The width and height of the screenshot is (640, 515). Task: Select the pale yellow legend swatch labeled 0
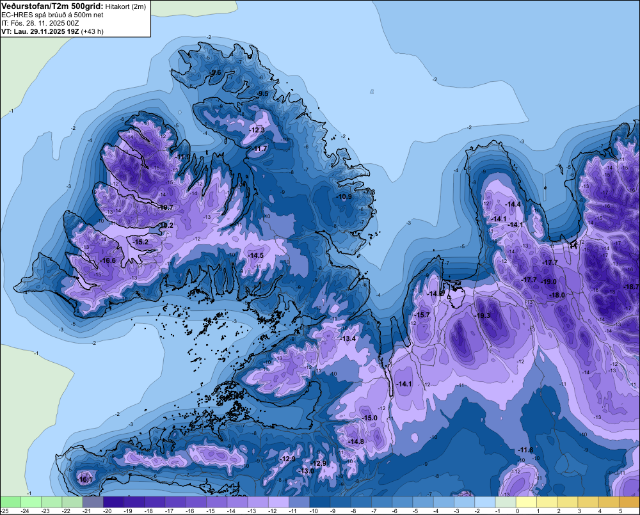click(x=526, y=502)
